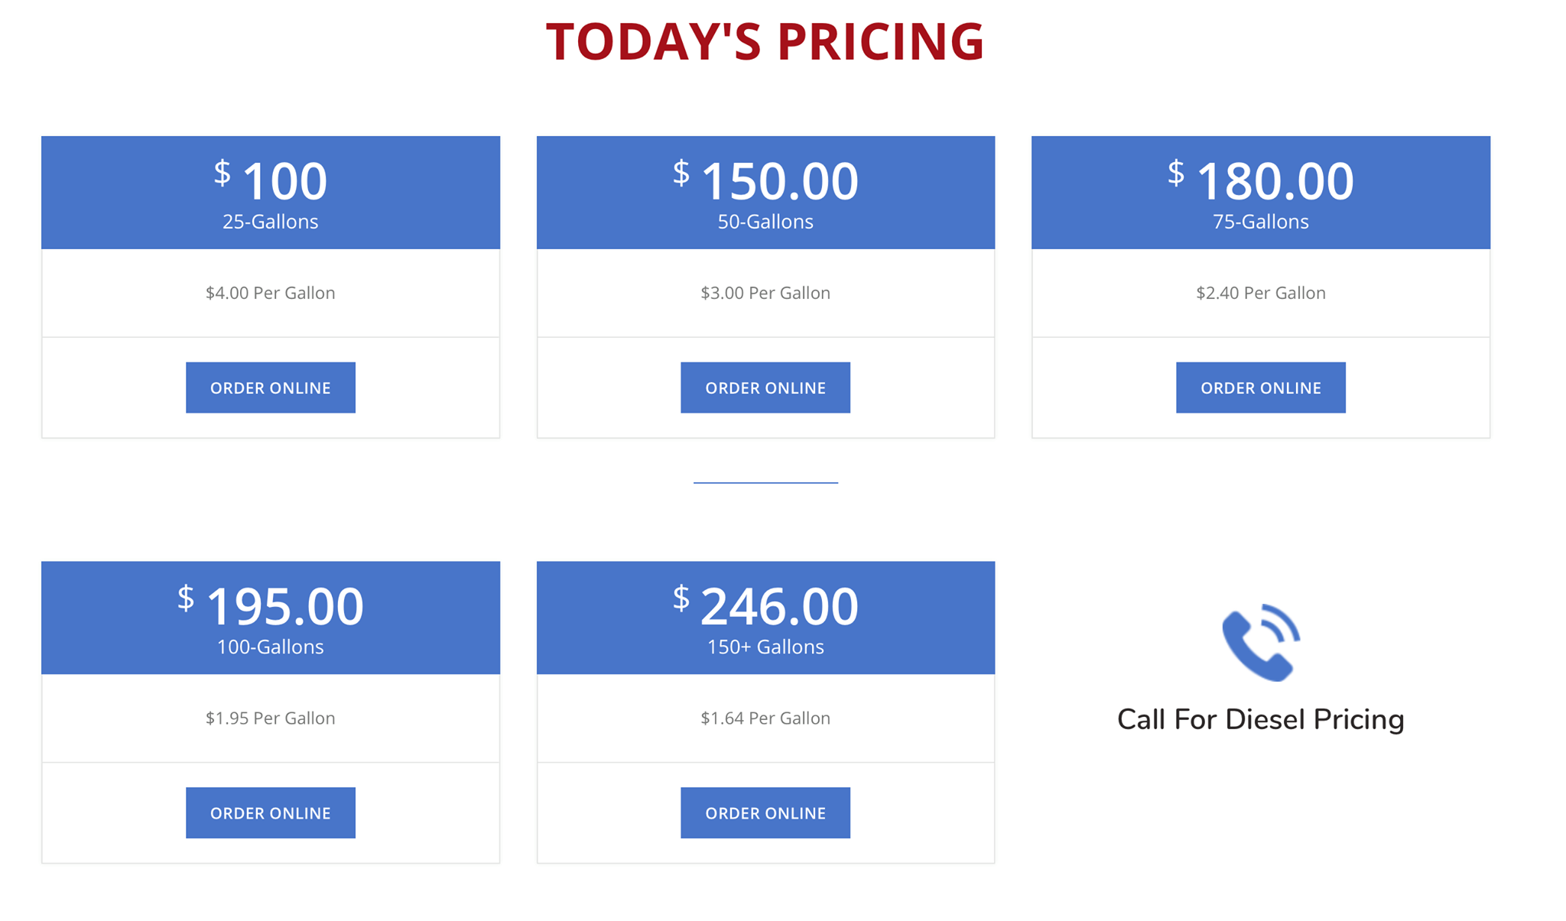Click the phone call icon
This screenshot has width=1566, height=921.
tap(1260, 643)
